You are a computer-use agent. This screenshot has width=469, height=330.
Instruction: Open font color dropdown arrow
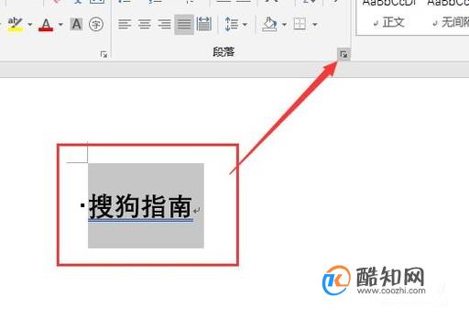60,25
